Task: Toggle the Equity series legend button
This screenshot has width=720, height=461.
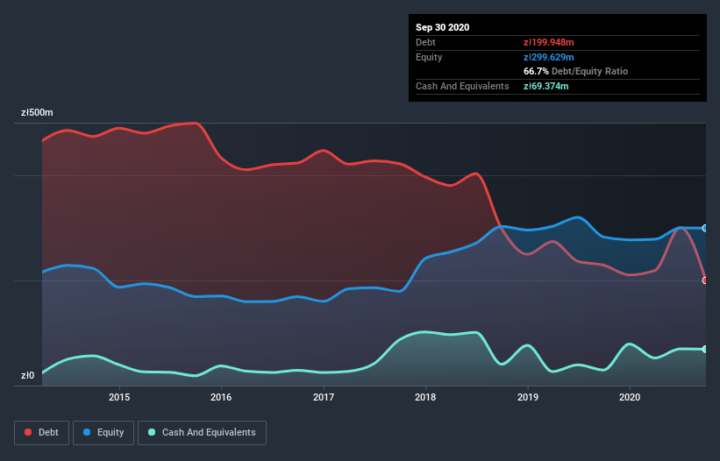Action: click(103, 433)
